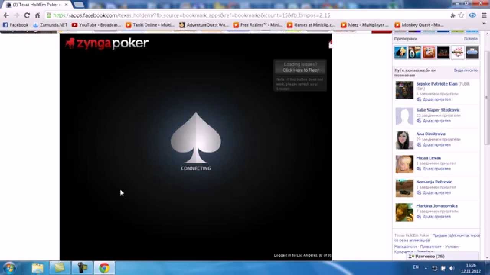This screenshot has height=275, width=490.
Task: Open the YouTube - Broadcast bookmark
Action: click(x=96, y=25)
